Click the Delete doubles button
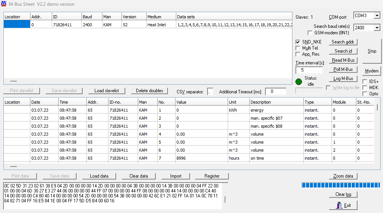The width and height of the screenshot is (383, 213). pyautogui.click(x=149, y=91)
